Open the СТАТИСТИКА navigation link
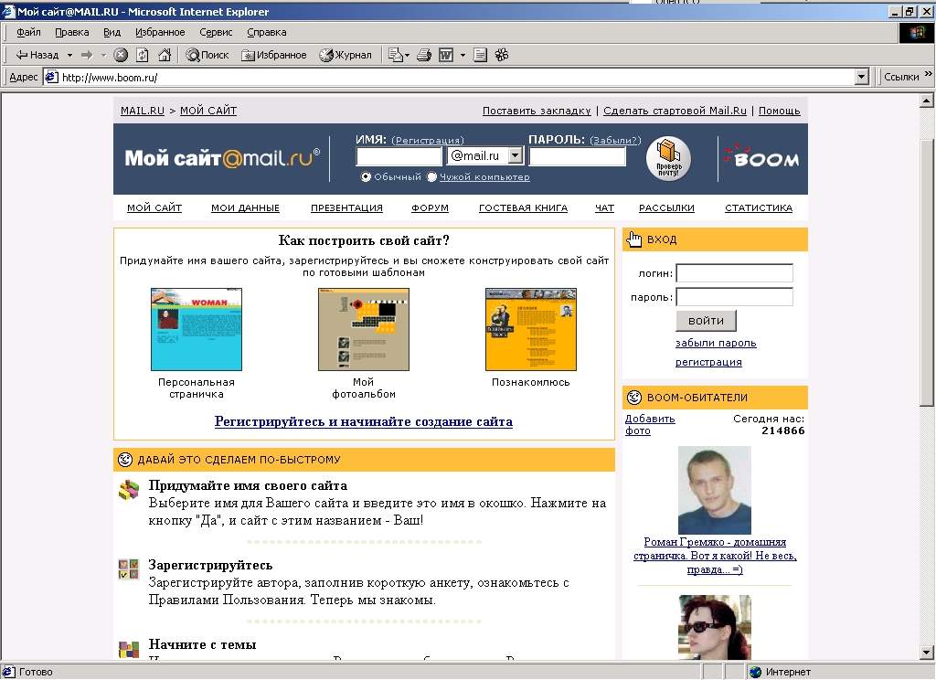 click(x=759, y=207)
